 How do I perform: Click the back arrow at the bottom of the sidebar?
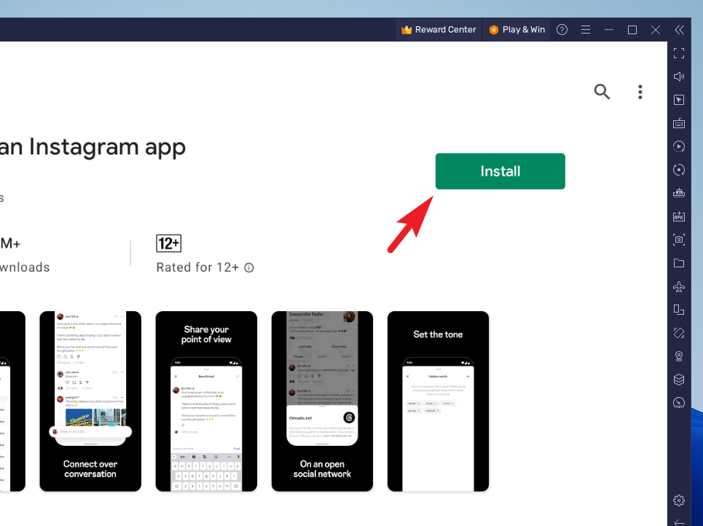tap(679, 522)
